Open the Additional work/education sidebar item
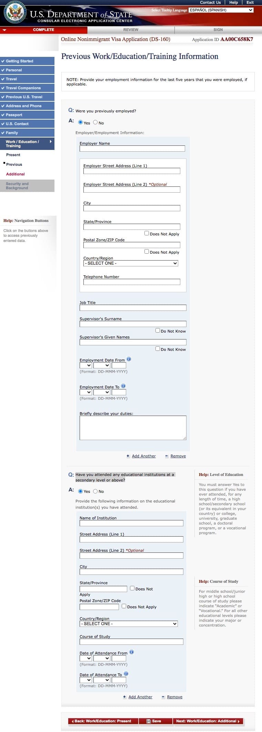 [x=16, y=174]
